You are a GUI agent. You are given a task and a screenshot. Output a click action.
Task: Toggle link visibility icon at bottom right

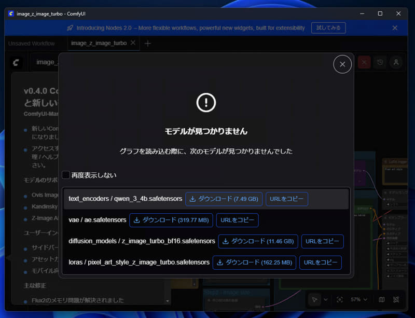coord(396,299)
